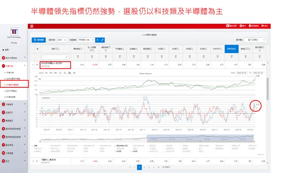The height and width of the screenshot is (173, 308).
Task: Go to page 1
Action: [139, 167]
